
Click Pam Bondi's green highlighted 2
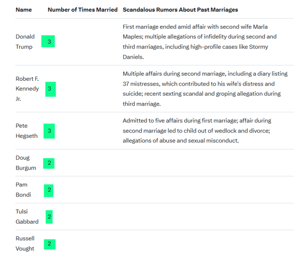click(x=49, y=190)
